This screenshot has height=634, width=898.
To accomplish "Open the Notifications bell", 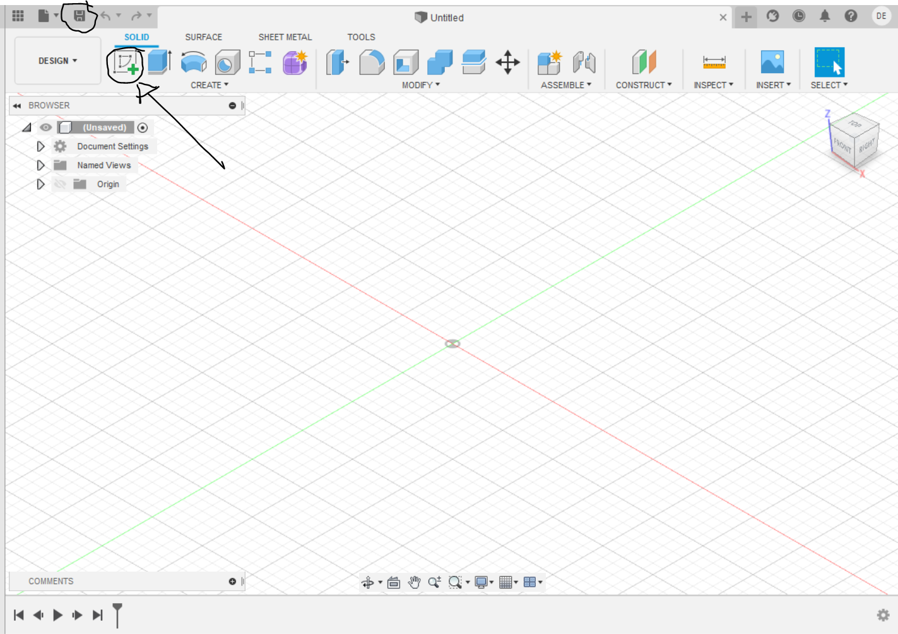I will [825, 16].
